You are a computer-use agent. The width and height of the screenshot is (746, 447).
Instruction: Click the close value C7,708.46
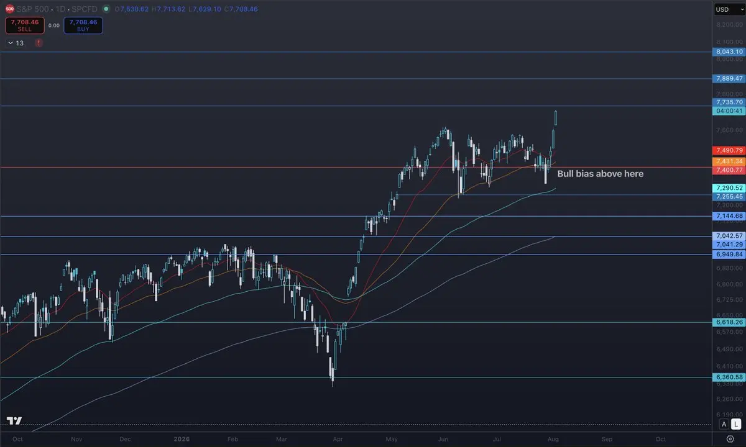[241, 9]
